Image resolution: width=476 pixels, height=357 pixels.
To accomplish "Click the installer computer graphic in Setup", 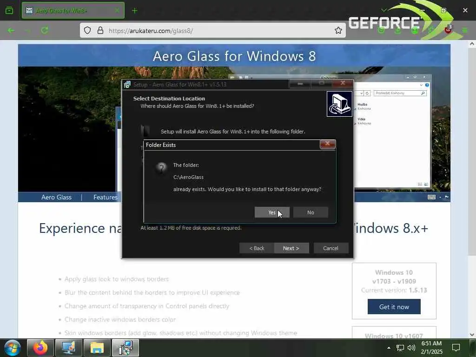I will pos(339,104).
